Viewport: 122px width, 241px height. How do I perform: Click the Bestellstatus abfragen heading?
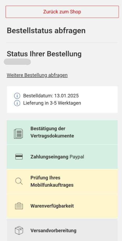point(46,31)
